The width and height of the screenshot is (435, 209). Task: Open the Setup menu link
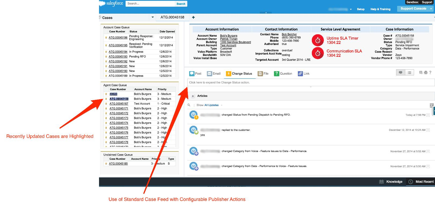pos(361,9)
